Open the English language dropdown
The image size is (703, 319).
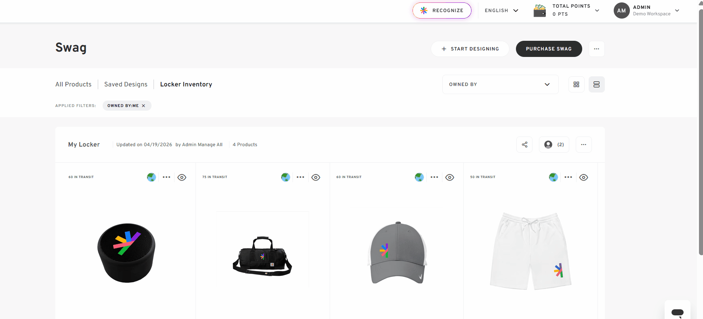(x=501, y=10)
